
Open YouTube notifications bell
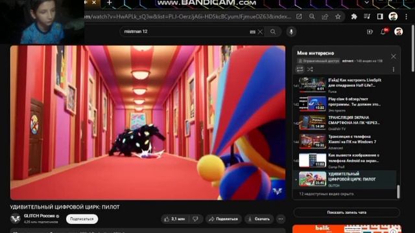(383, 32)
